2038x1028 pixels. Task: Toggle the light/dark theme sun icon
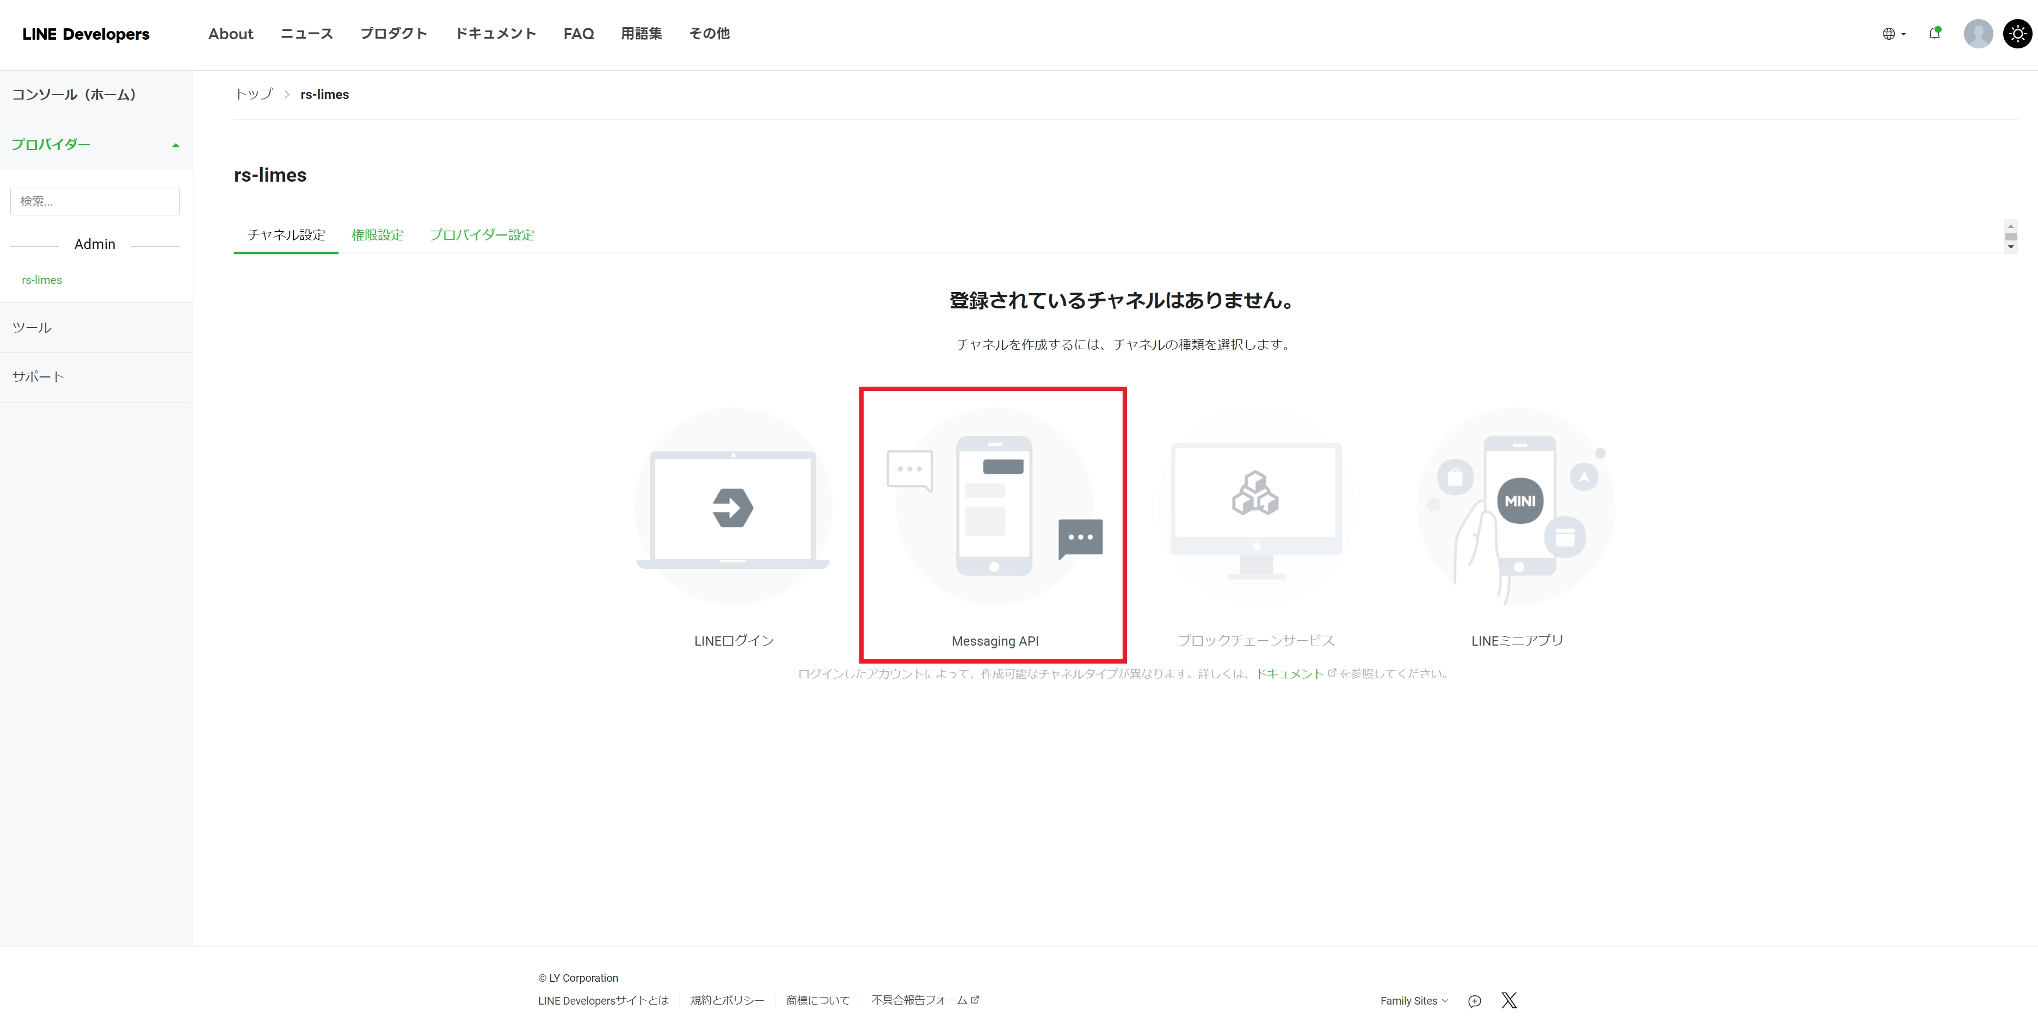2017,34
